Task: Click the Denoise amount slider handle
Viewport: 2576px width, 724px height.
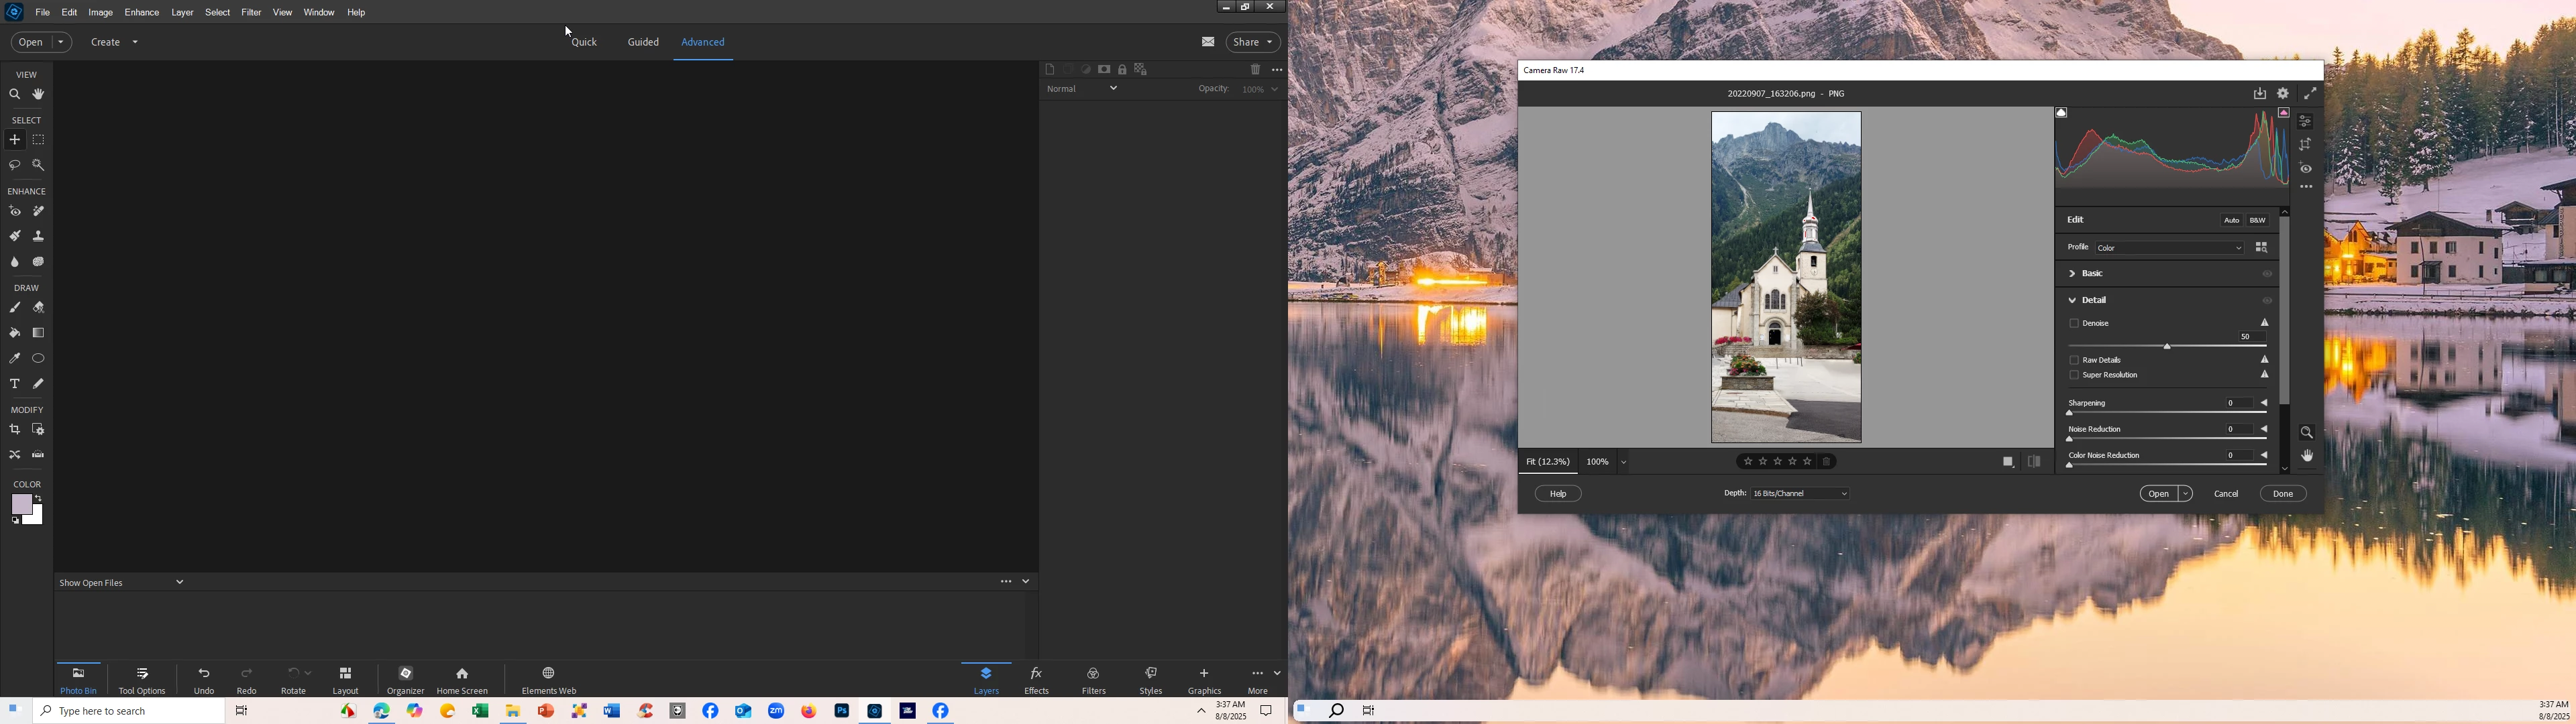Action: tap(2167, 347)
